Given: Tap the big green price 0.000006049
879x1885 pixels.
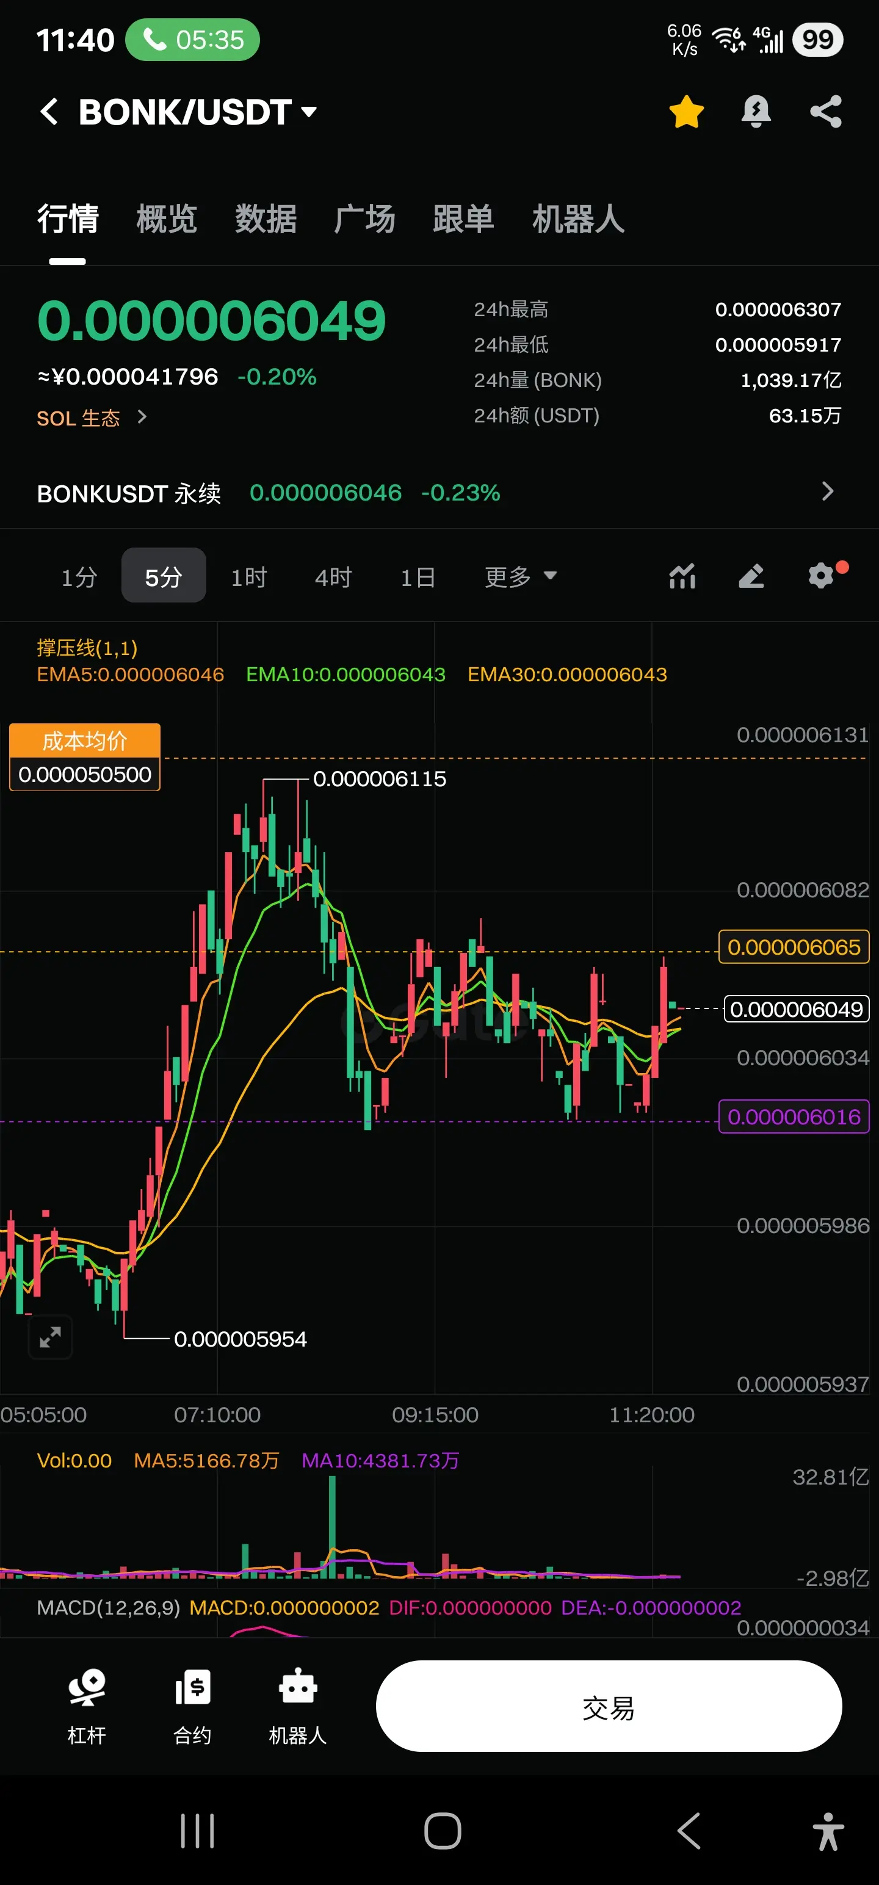Looking at the screenshot, I should click(212, 320).
